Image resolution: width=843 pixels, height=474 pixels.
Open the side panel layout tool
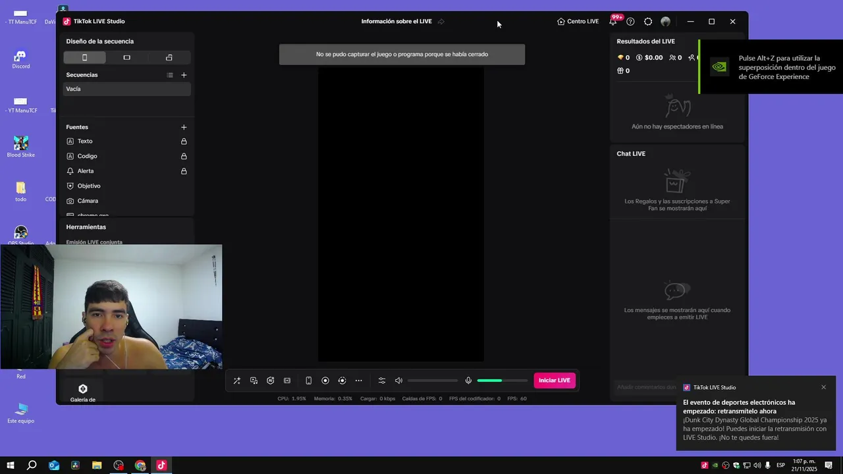287,381
